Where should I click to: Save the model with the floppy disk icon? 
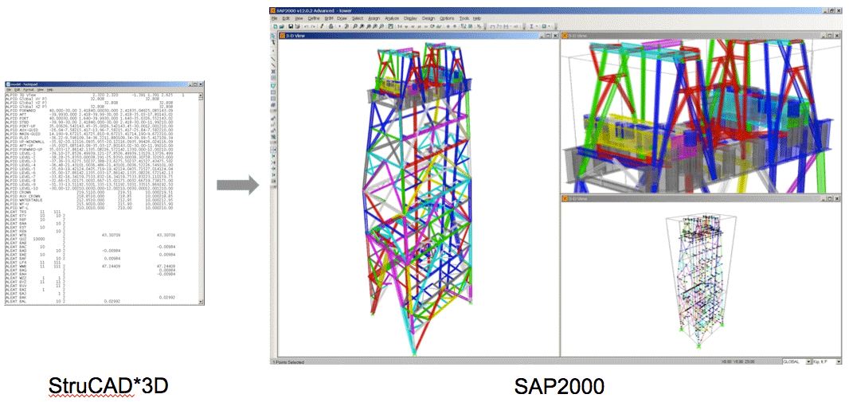tap(290, 26)
